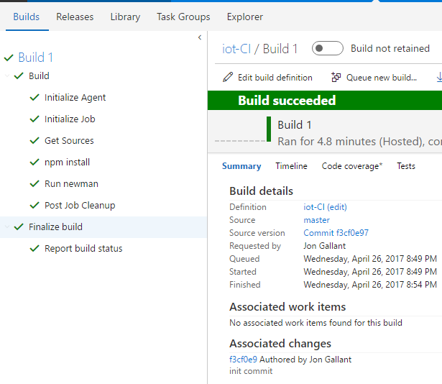
Task: Open the iot-CI (edit) definition link
Action: 325,207
